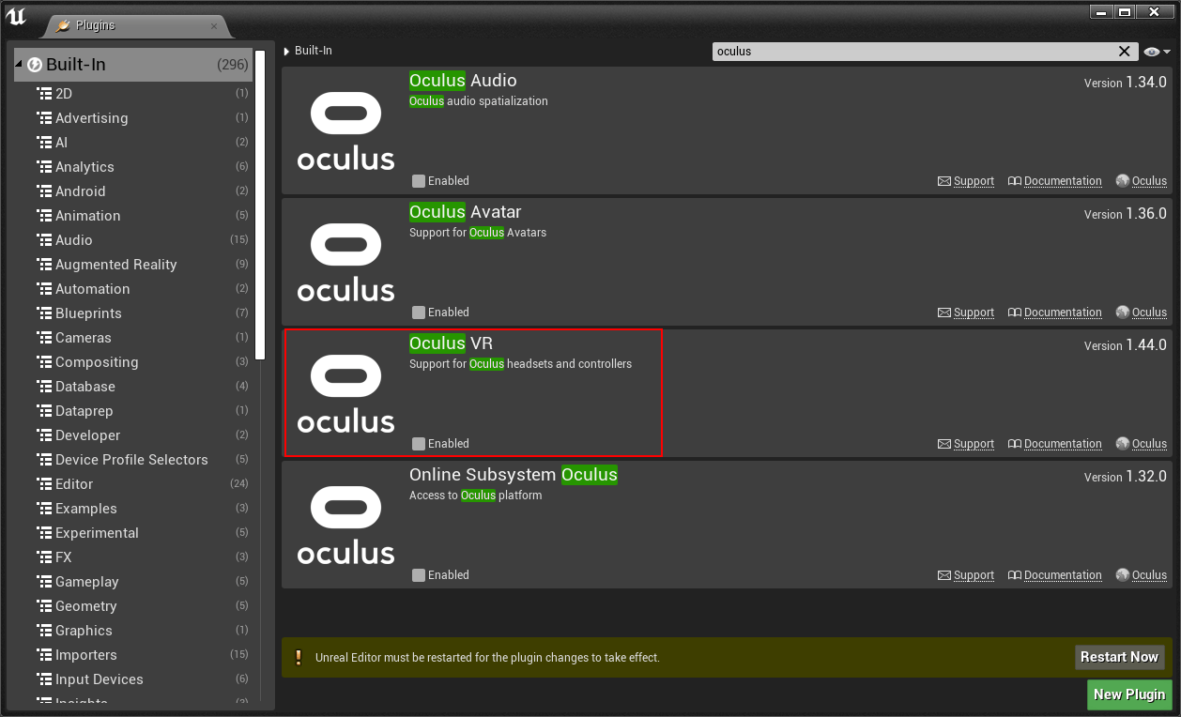
Task: Click the book icon in Online Subsystem Oculus row
Action: (x=1015, y=575)
